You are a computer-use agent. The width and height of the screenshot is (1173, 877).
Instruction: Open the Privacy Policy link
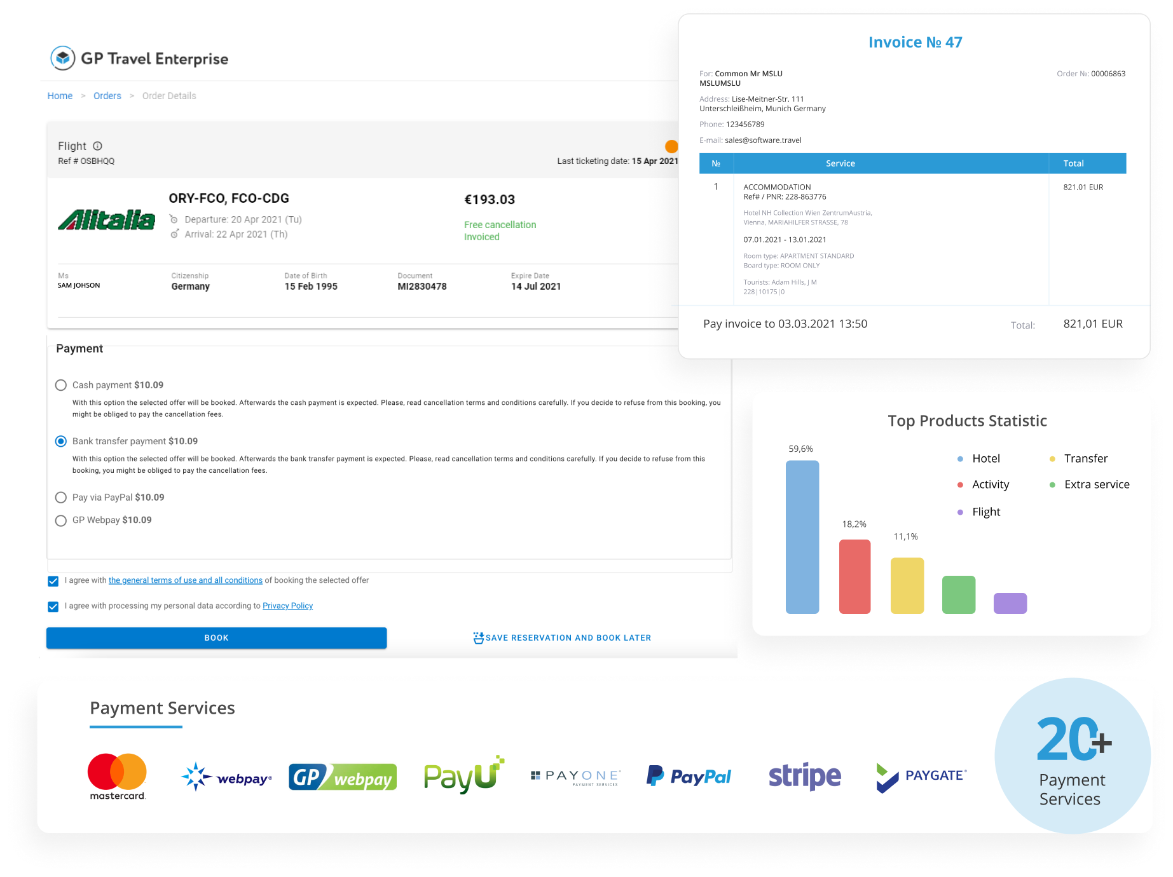pos(287,606)
